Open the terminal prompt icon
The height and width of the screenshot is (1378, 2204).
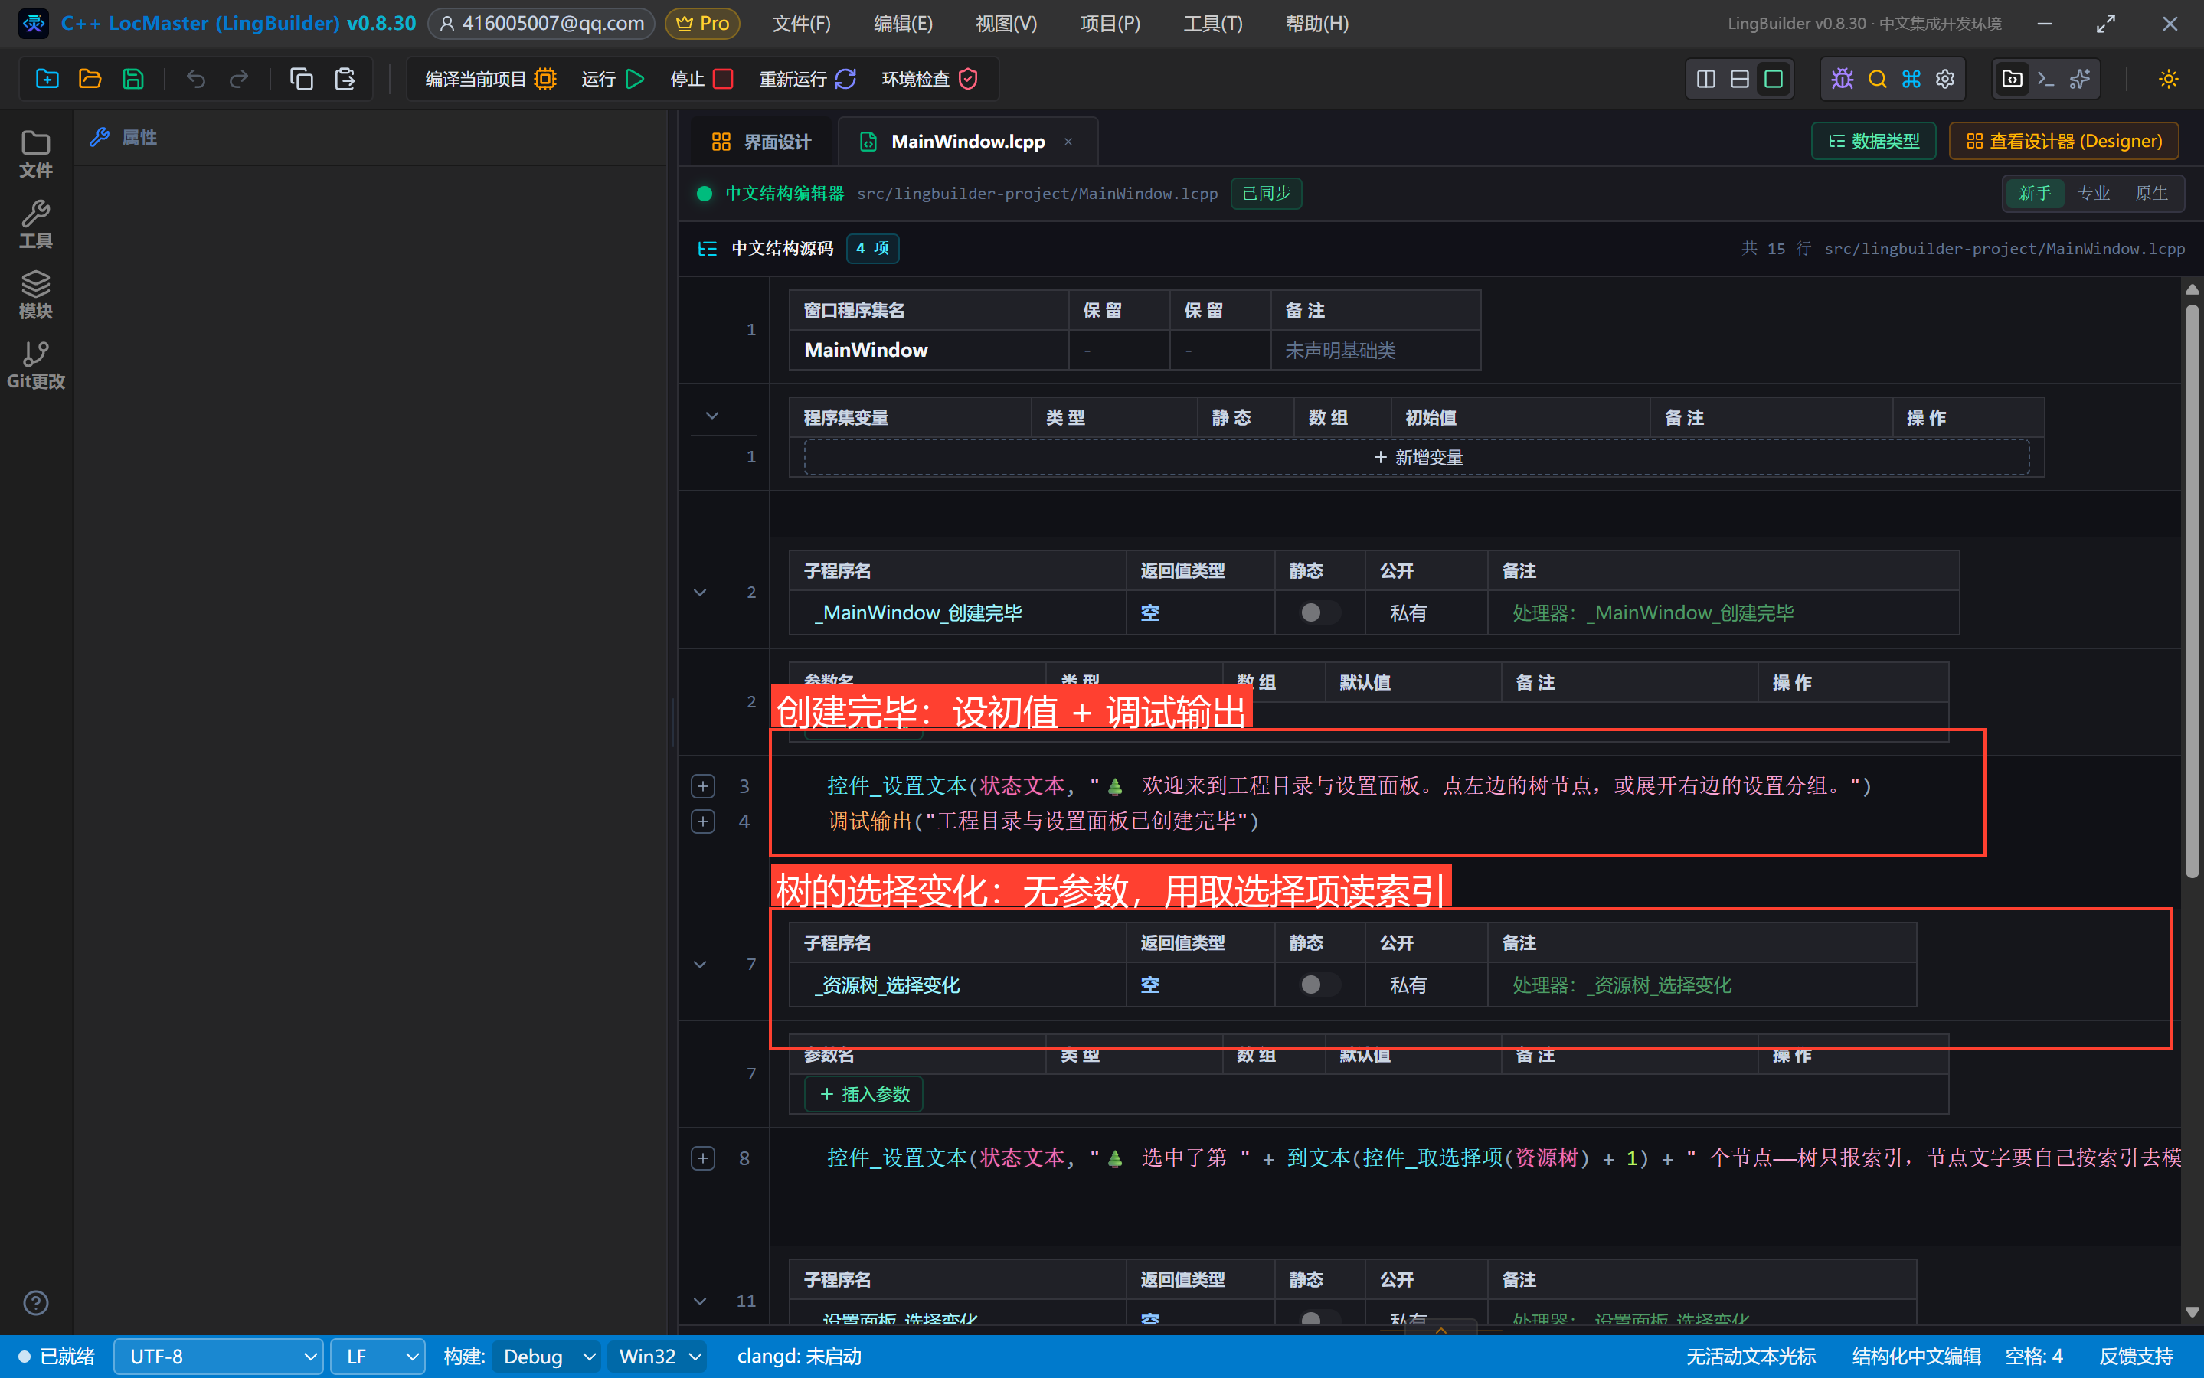[2045, 80]
